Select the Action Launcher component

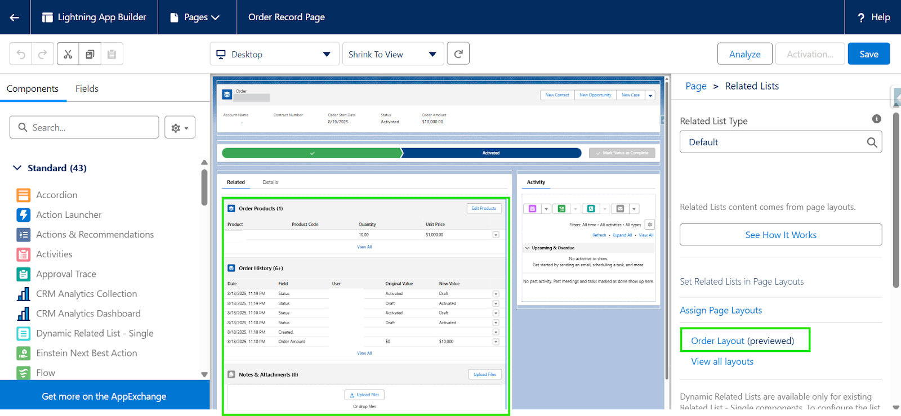[x=69, y=214]
